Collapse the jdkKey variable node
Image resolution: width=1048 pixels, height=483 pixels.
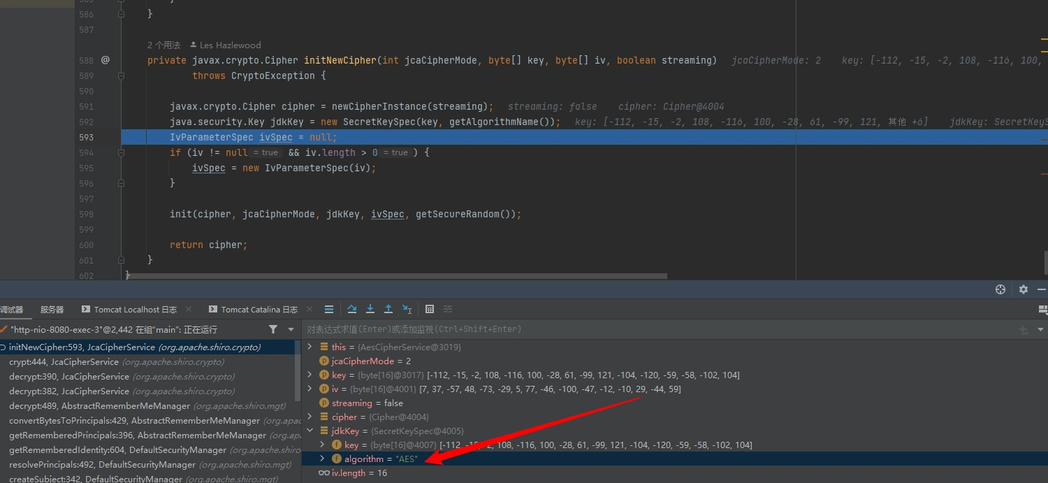click(310, 431)
